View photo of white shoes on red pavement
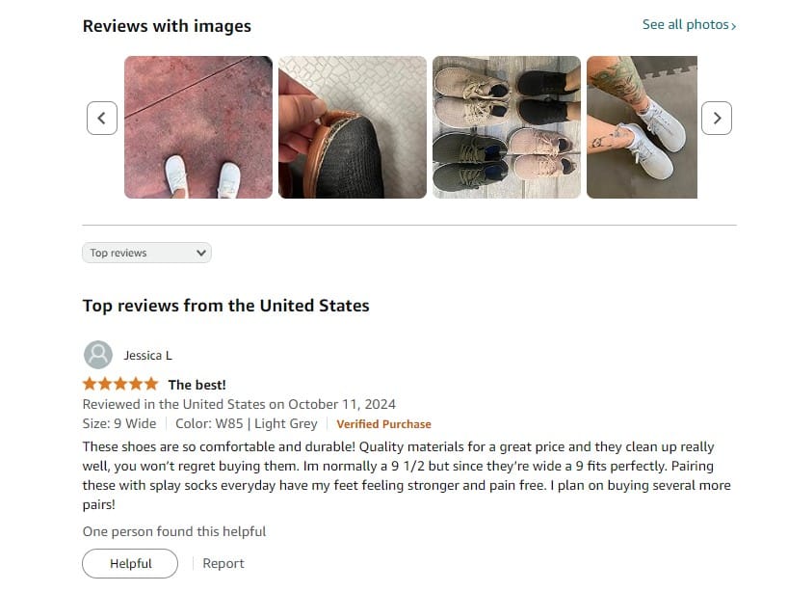The width and height of the screenshot is (788, 592). coord(198,127)
